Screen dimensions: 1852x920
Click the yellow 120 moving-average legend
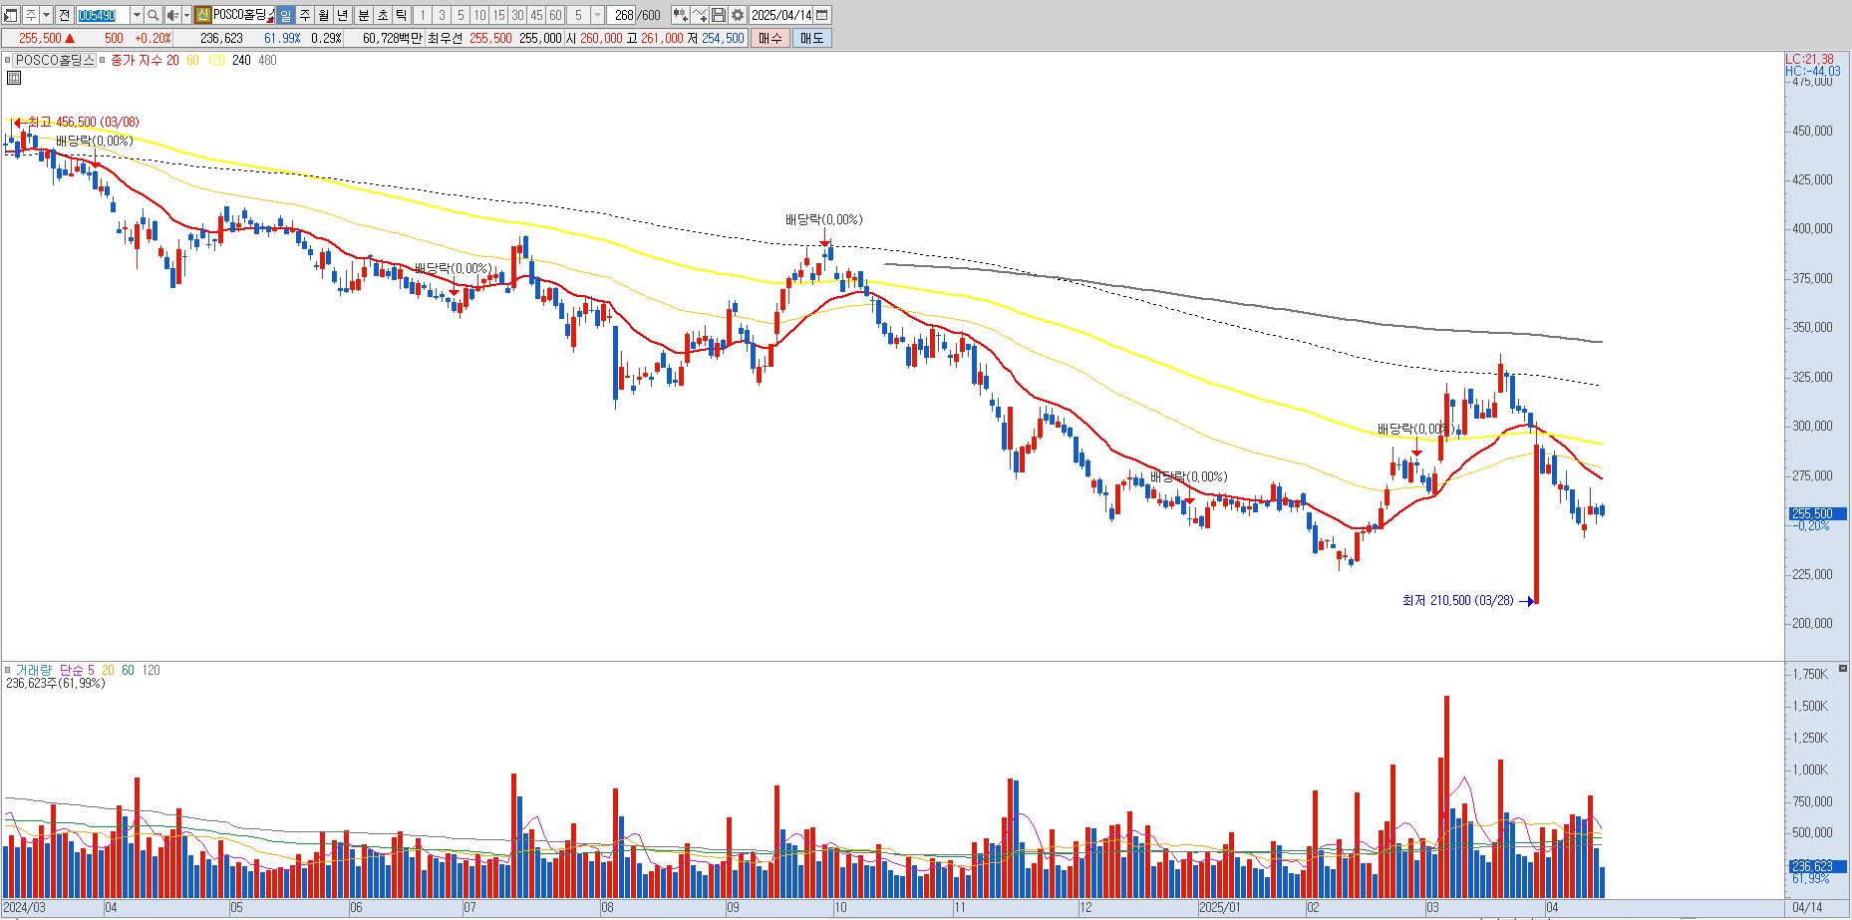215,60
